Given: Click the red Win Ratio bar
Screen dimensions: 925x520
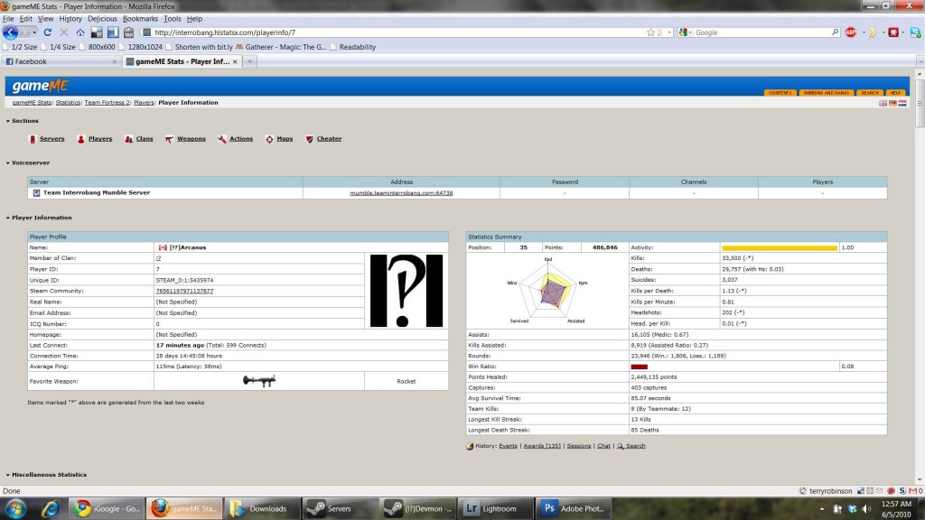Looking at the screenshot, I should point(639,367).
